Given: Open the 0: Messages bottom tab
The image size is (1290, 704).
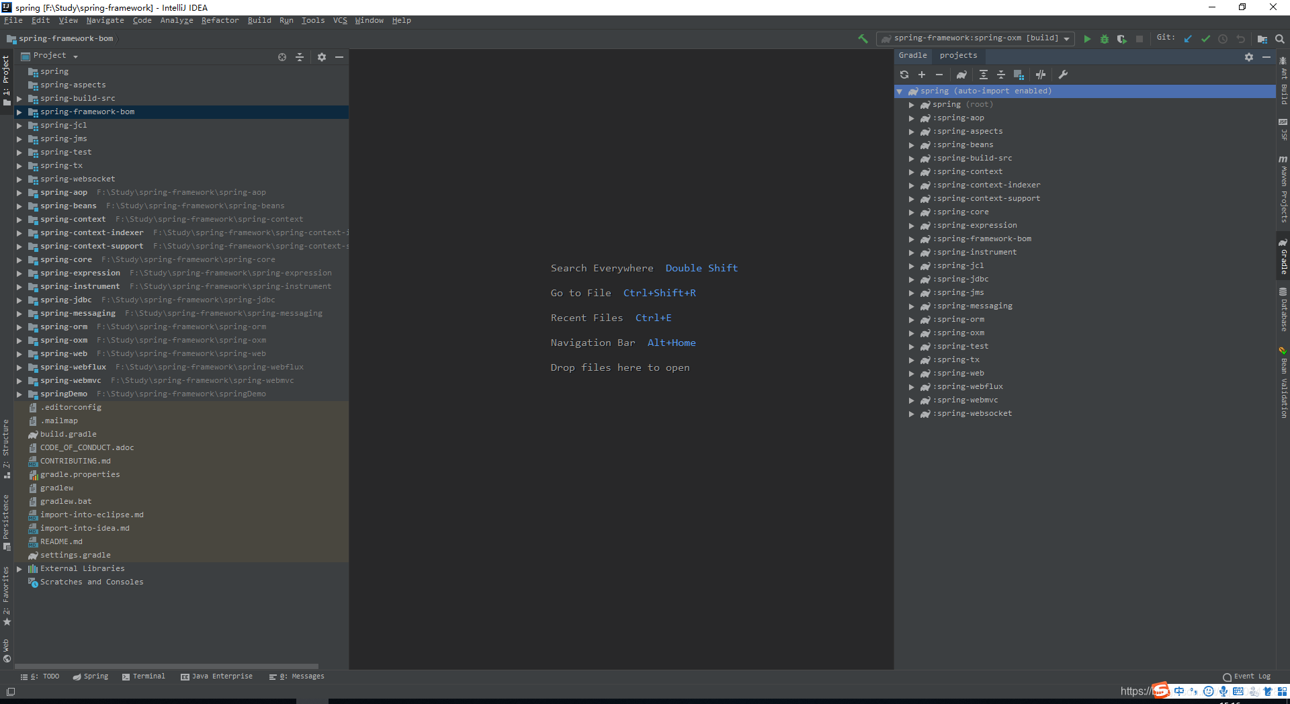Looking at the screenshot, I should click(x=296, y=676).
